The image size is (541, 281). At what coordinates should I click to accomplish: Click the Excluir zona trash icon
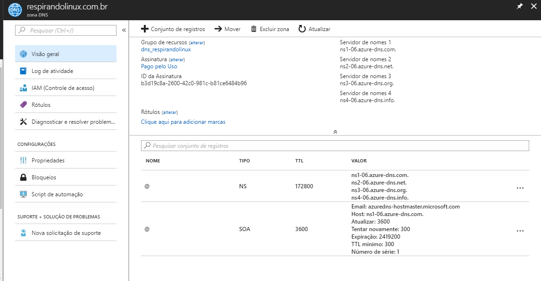click(x=254, y=29)
